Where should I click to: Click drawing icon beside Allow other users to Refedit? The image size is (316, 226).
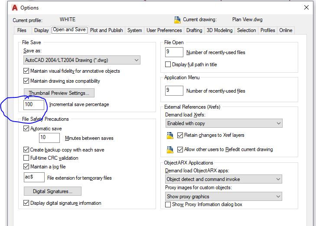(x=170, y=149)
